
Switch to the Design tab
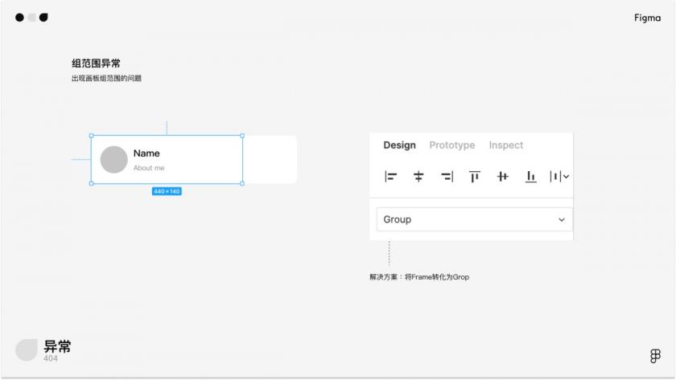400,145
